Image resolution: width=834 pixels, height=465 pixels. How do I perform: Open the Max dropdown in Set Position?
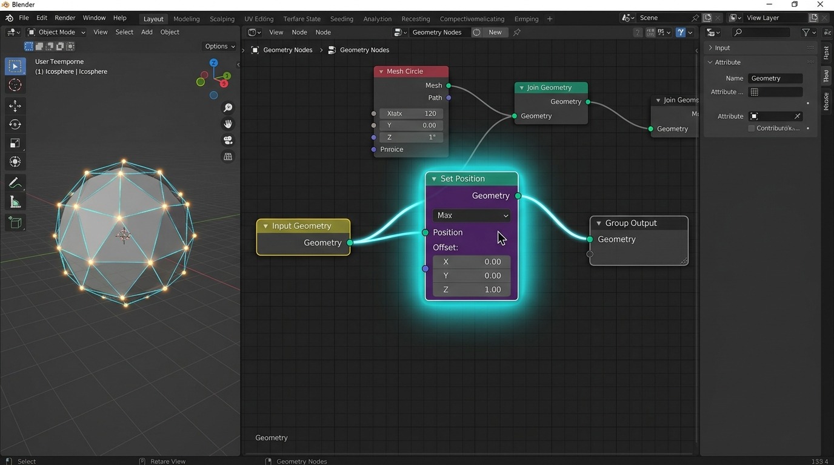tap(471, 216)
